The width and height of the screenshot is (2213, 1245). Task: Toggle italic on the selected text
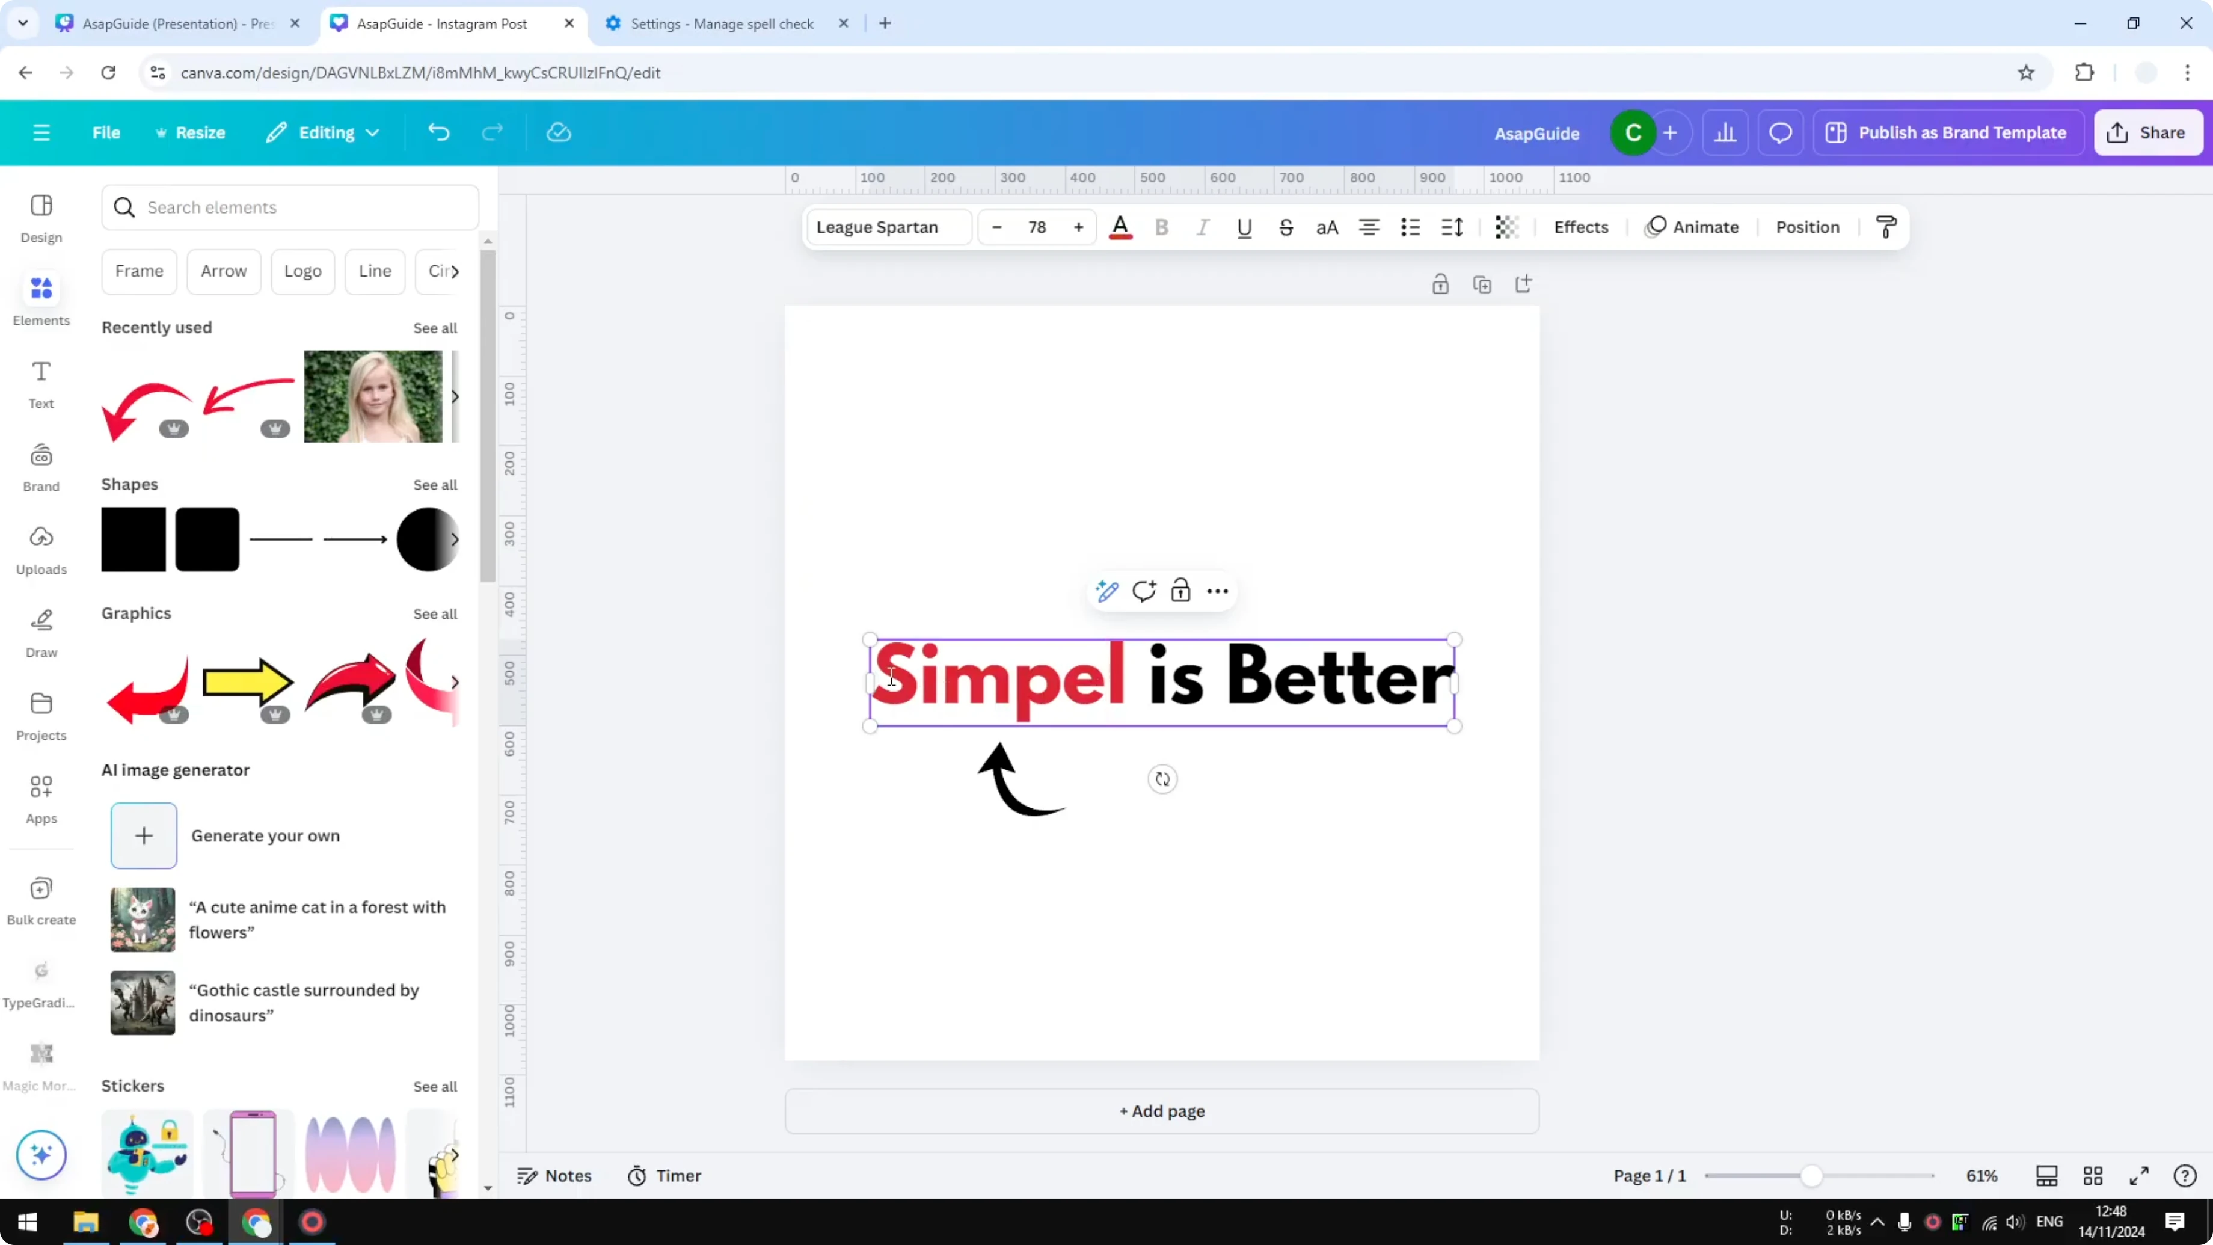(x=1203, y=227)
